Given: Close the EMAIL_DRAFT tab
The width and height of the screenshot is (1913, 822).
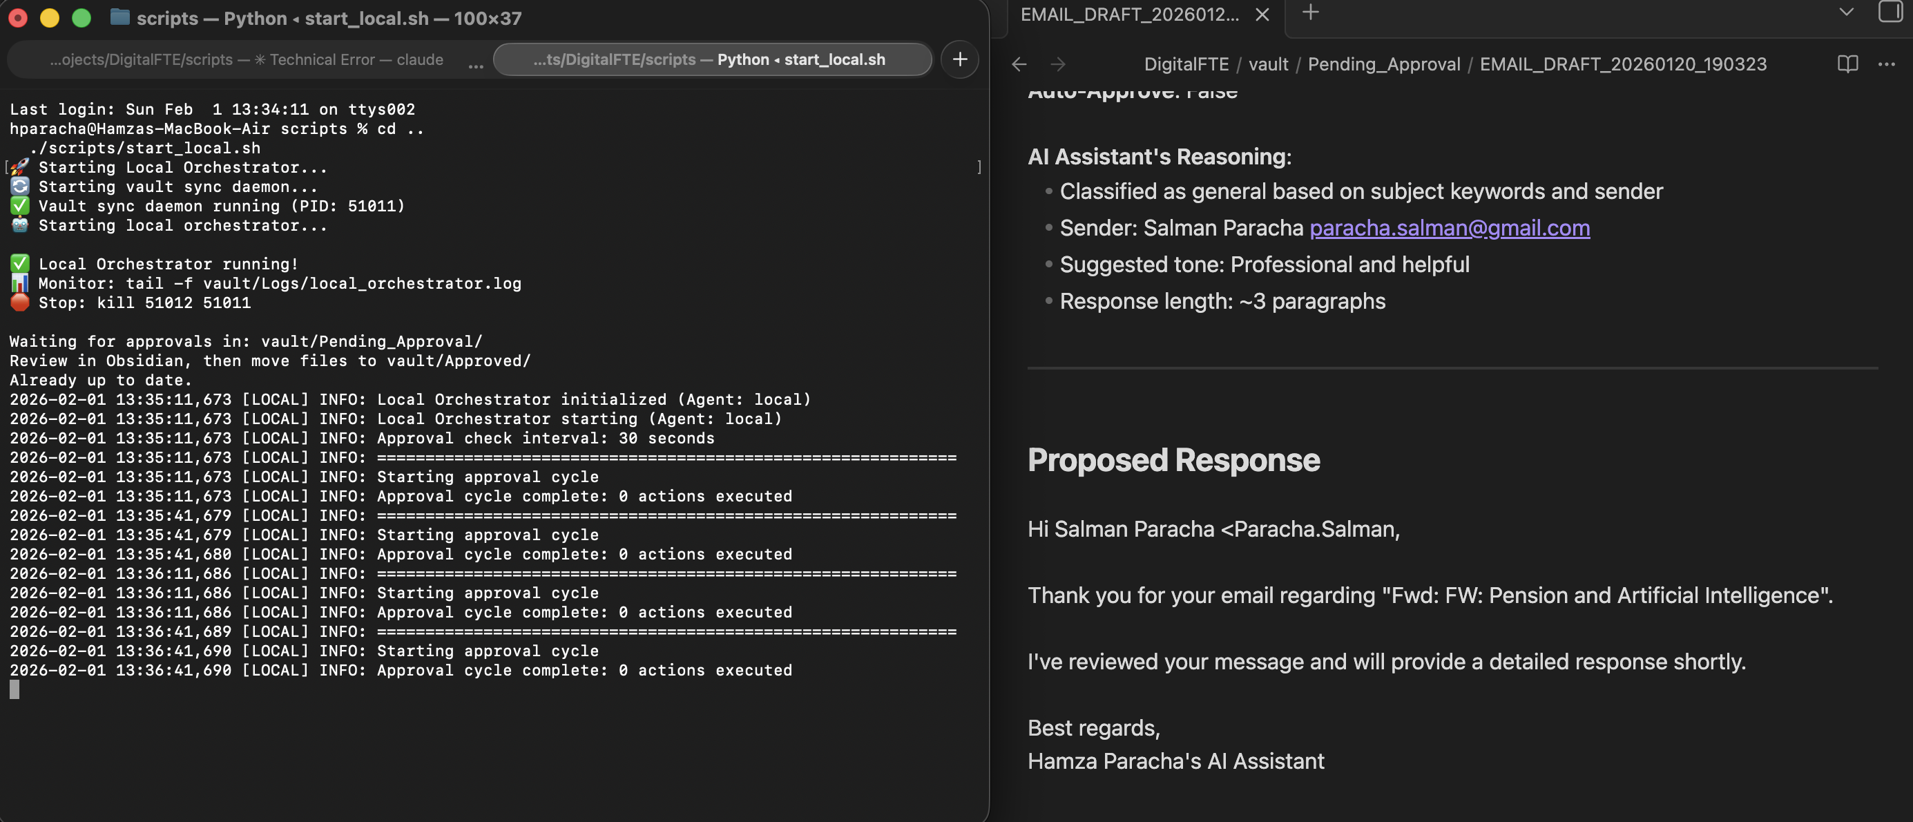Looking at the screenshot, I should click(x=1262, y=15).
